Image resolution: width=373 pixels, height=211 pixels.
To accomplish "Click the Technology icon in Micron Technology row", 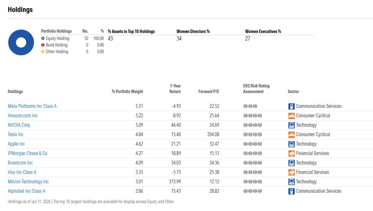I will 291,182.
